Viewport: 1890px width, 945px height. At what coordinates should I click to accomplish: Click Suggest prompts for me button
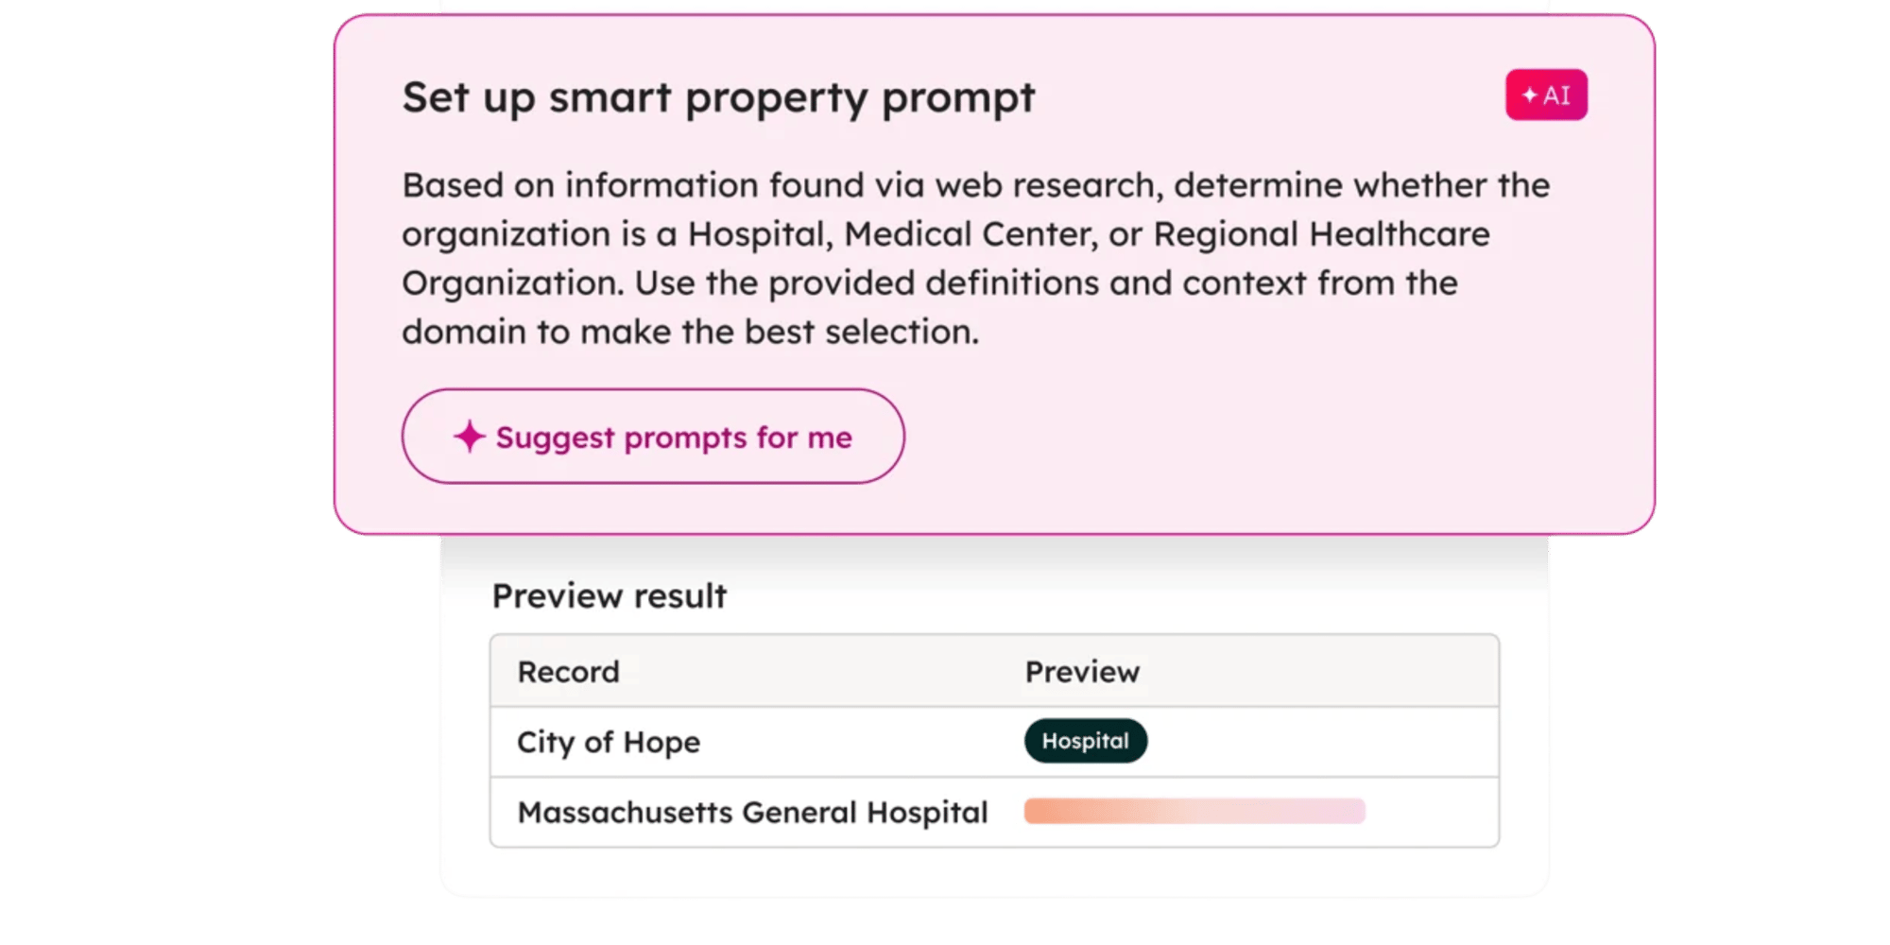tap(653, 437)
